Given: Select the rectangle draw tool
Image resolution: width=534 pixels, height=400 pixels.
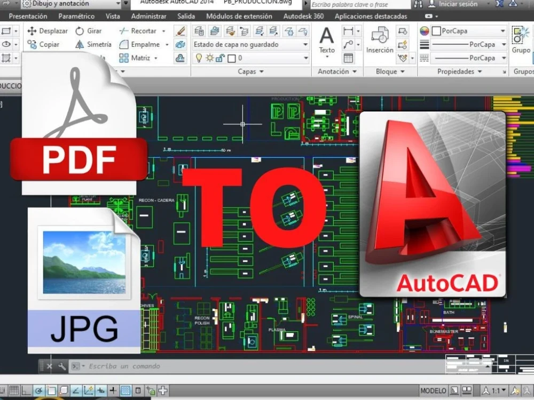Looking at the screenshot, I should 6,31.
